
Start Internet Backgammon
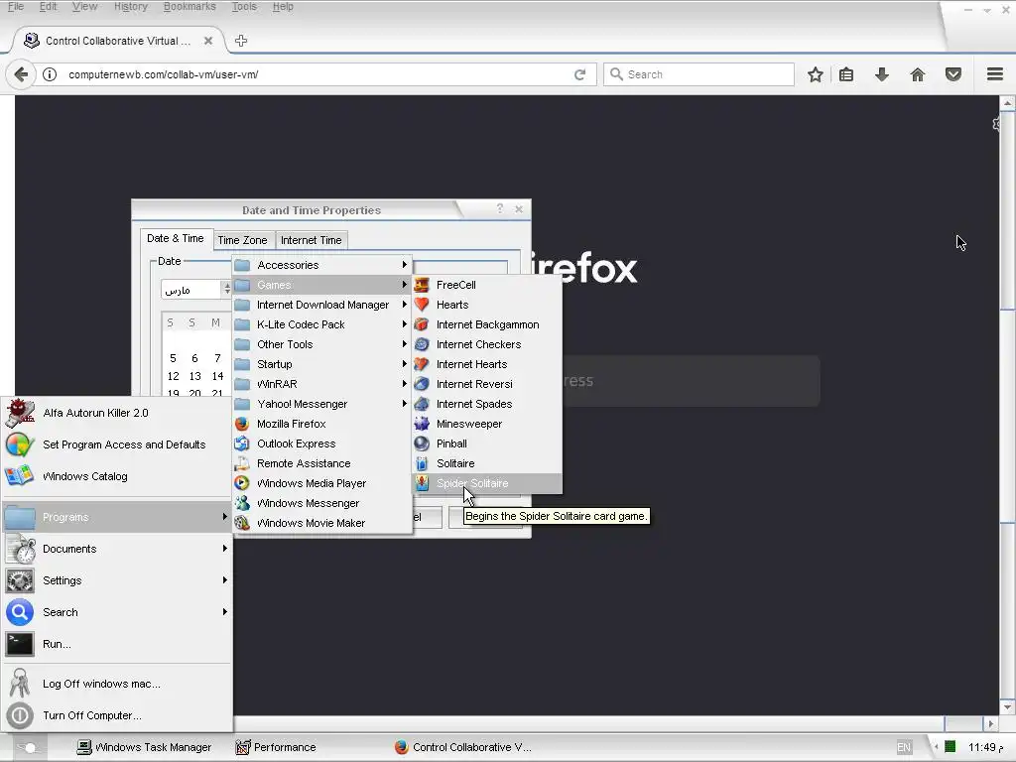(x=486, y=324)
